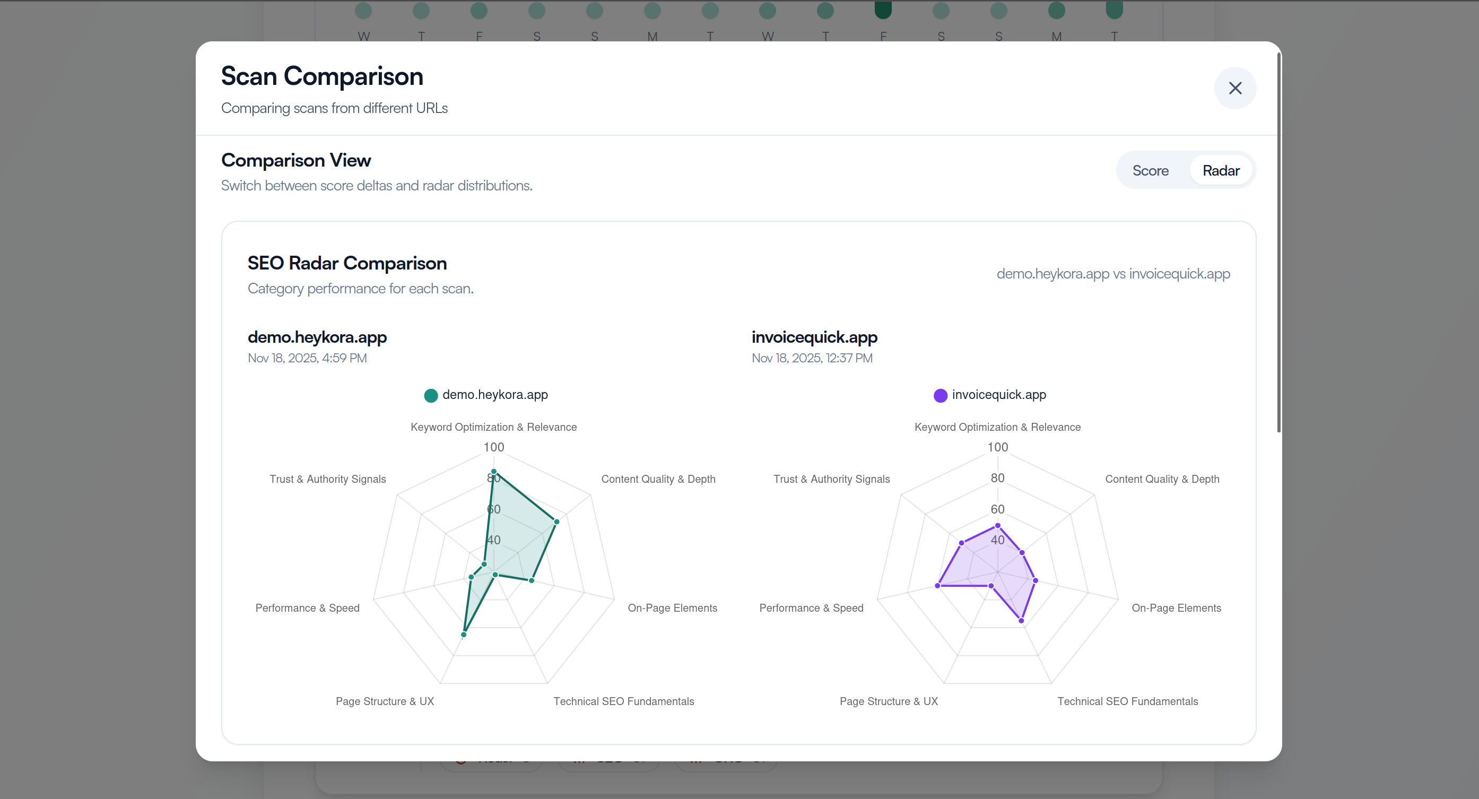Click the teal Keyword Optimization data point

pyautogui.click(x=493, y=472)
